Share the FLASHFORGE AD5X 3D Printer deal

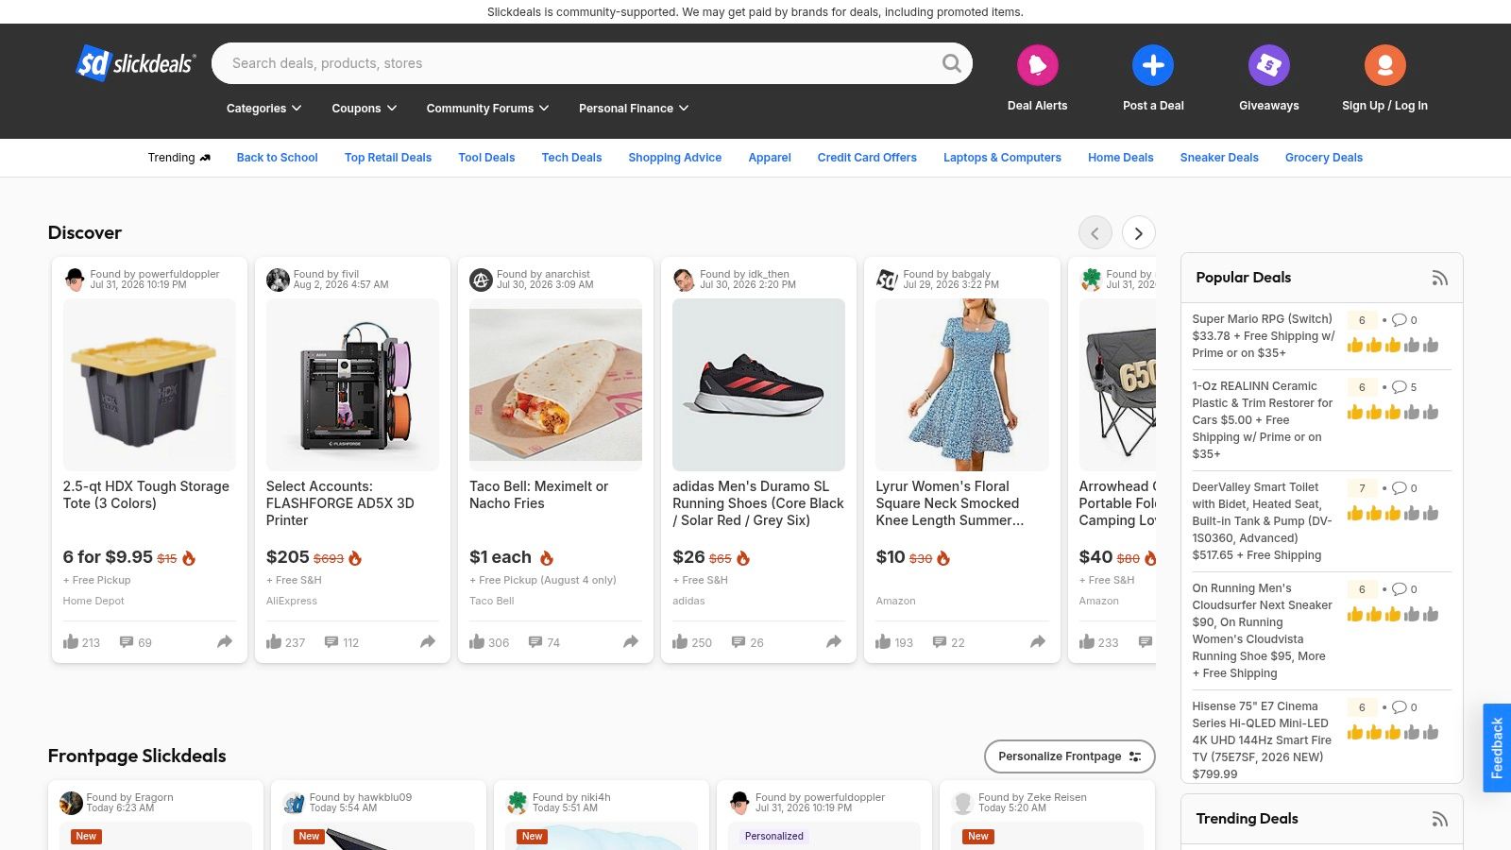(428, 642)
